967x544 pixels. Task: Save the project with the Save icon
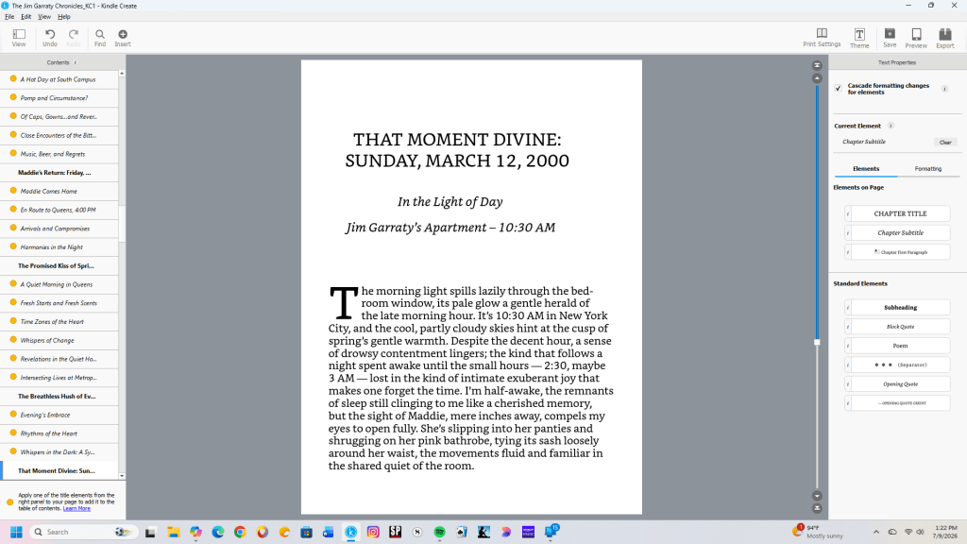(890, 33)
